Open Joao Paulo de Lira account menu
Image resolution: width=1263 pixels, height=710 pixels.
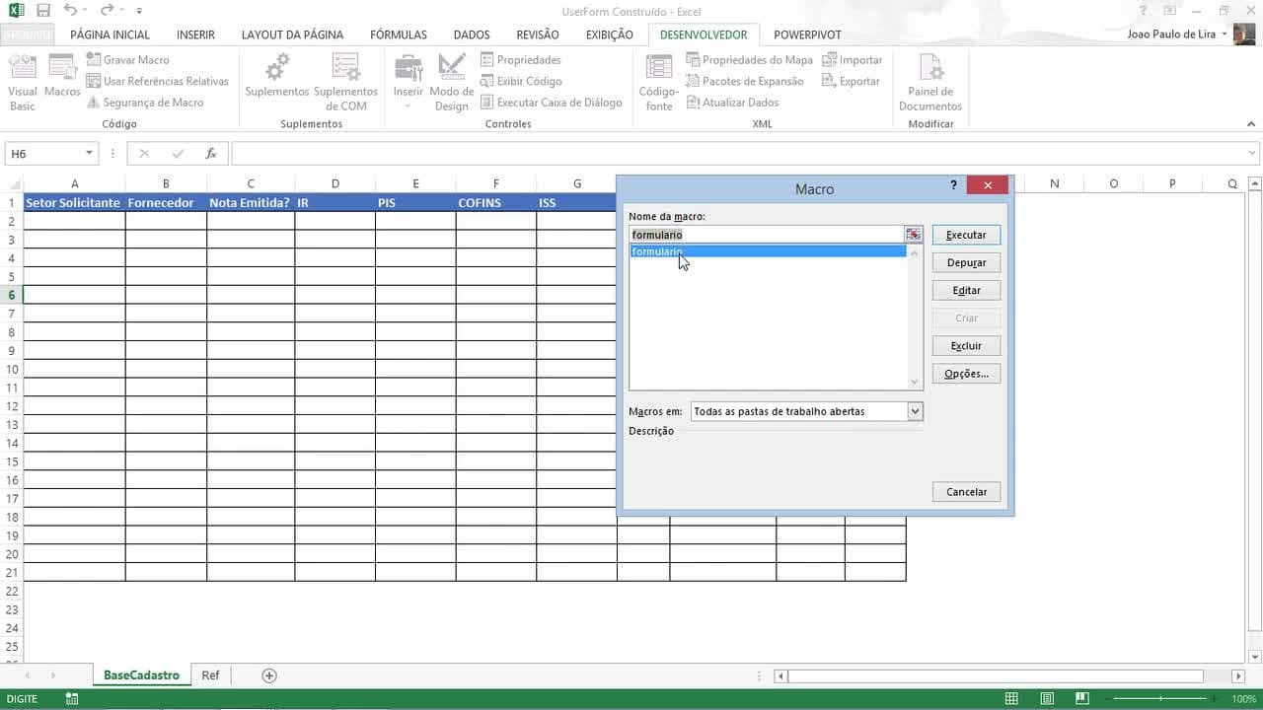coord(1177,35)
